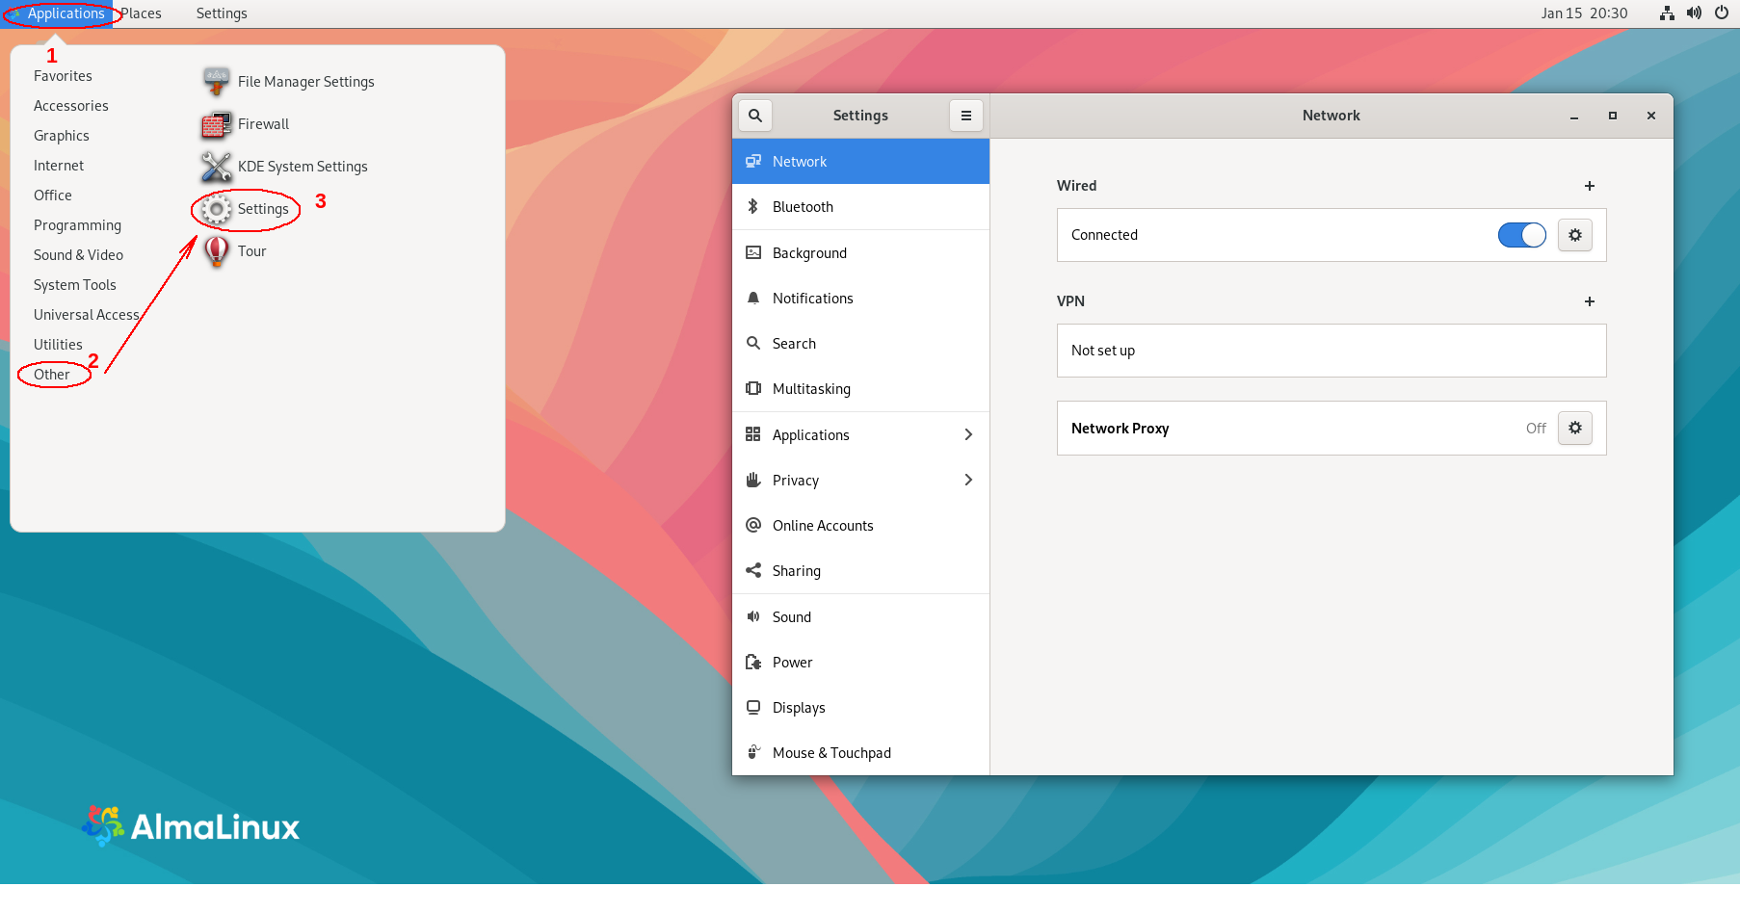The width and height of the screenshot is (1740, 913).
Task: Select Bluetooth in the settings sidebar
Action: point(803,207)
